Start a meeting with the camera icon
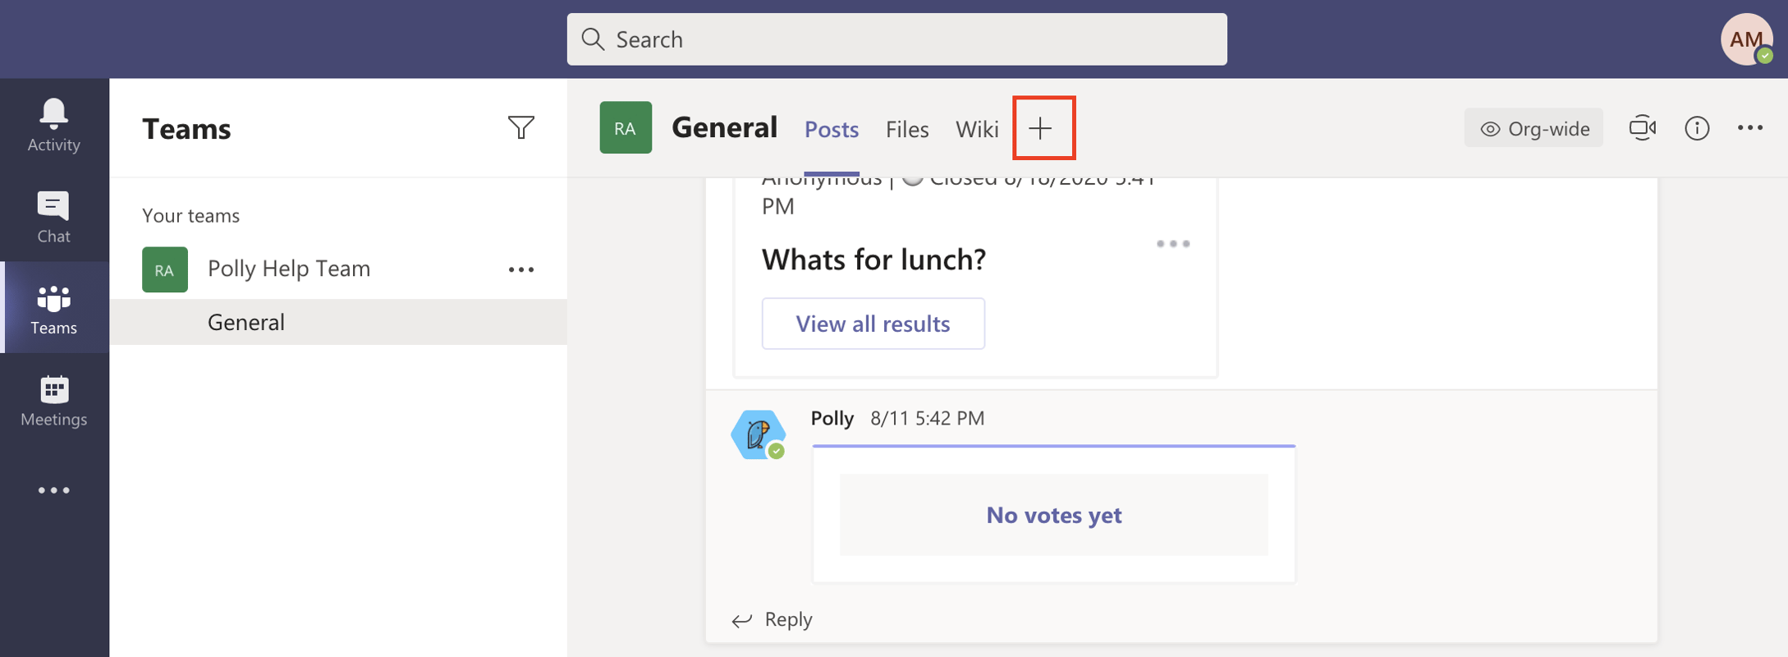The image size is (1788, 657). (x=1642, y=128)
